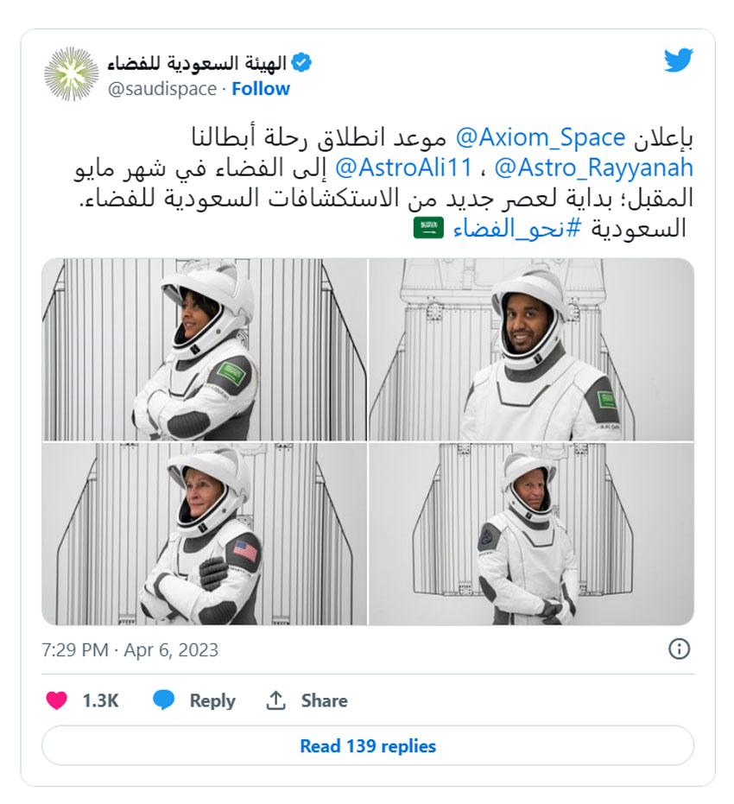Click the blue verified badge
This screenshot has height=804, width=734.
click(x=301, y=63)
